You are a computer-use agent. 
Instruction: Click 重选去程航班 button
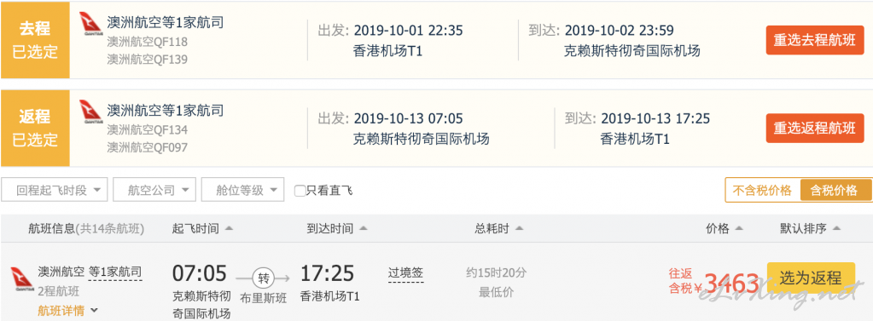click(x=814, y=40)
